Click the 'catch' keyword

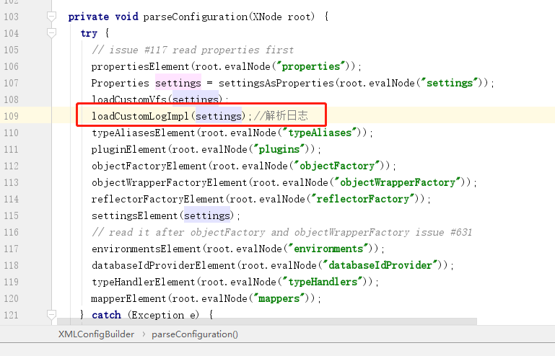pos(106,315)
